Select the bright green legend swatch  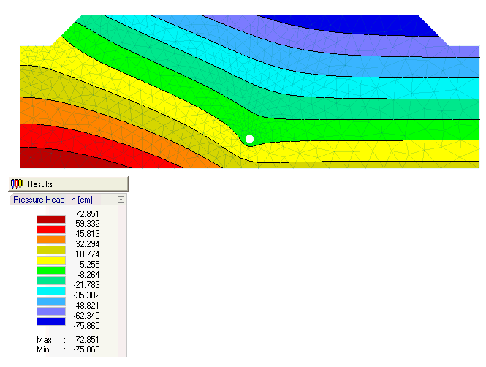click(x=51, y=270)
